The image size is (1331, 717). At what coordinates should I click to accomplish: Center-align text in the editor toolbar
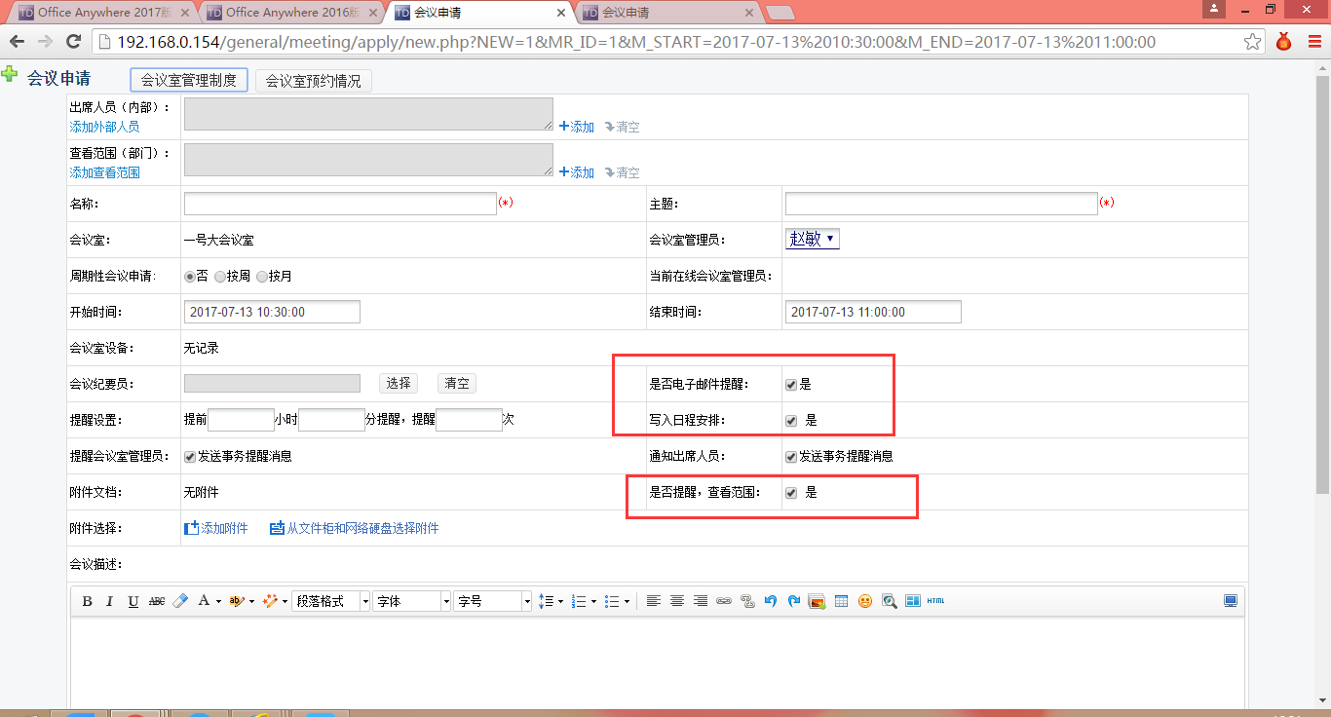[677, 601]
